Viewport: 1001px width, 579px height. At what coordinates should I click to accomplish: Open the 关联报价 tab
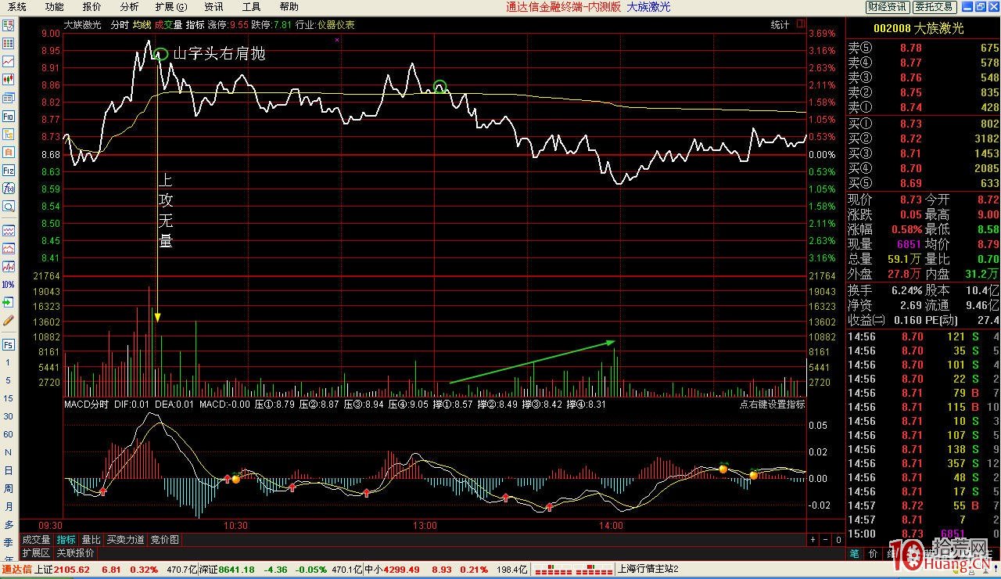[75, 552]
